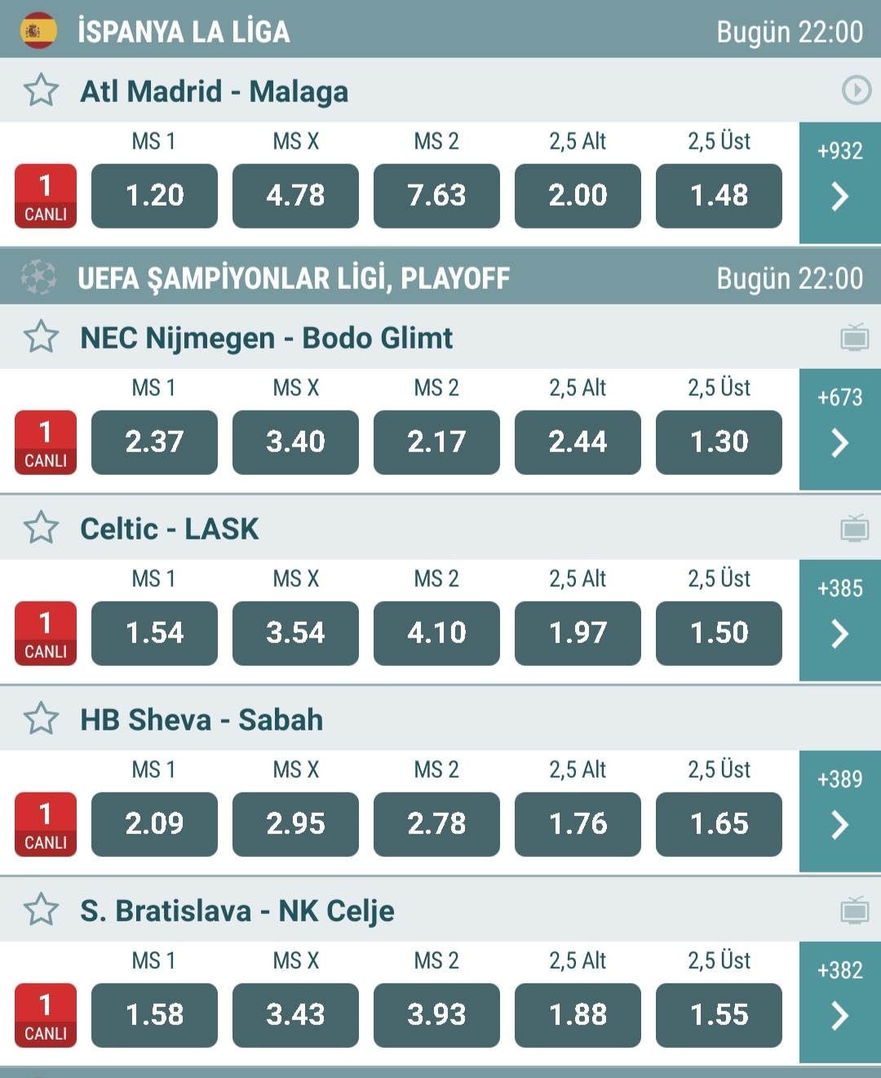This screenshot has height=1078, width=881.
Task: Favorite the Atl Madrid - Malaga match star
Action: [41, 91]
